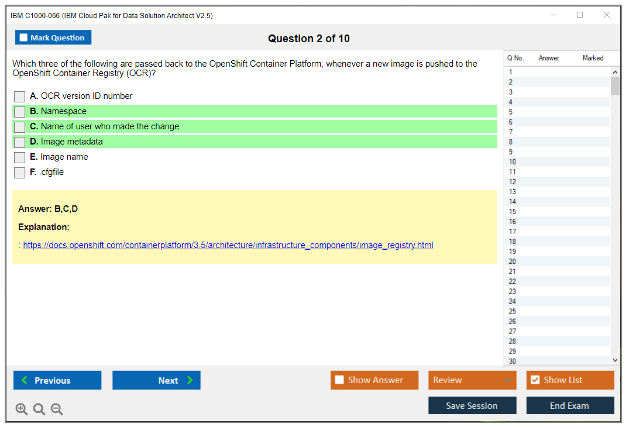This screenshot has width=629, height=430.
Task: Click the reset zoom magnifier icon
Action: (39, 409)
